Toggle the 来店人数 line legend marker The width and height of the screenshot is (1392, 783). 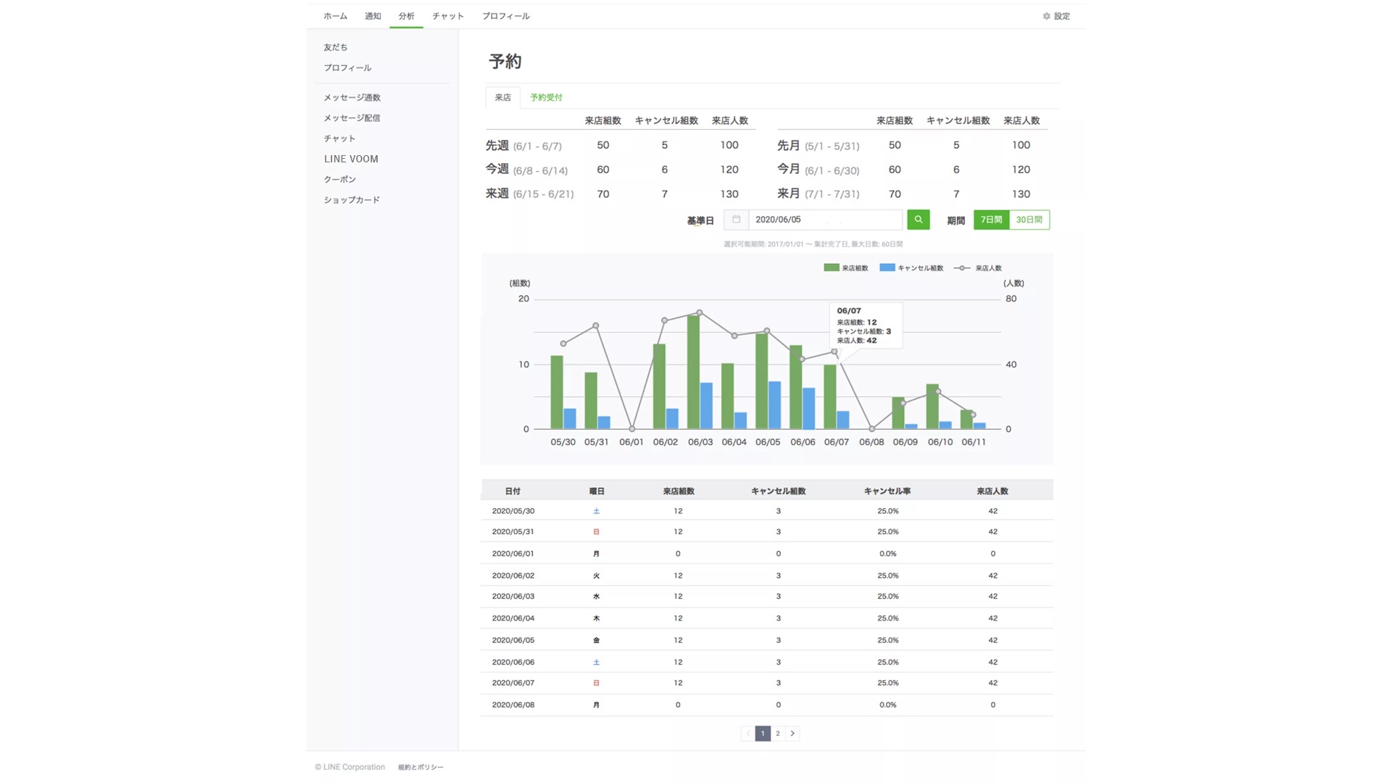coord(962,268)
